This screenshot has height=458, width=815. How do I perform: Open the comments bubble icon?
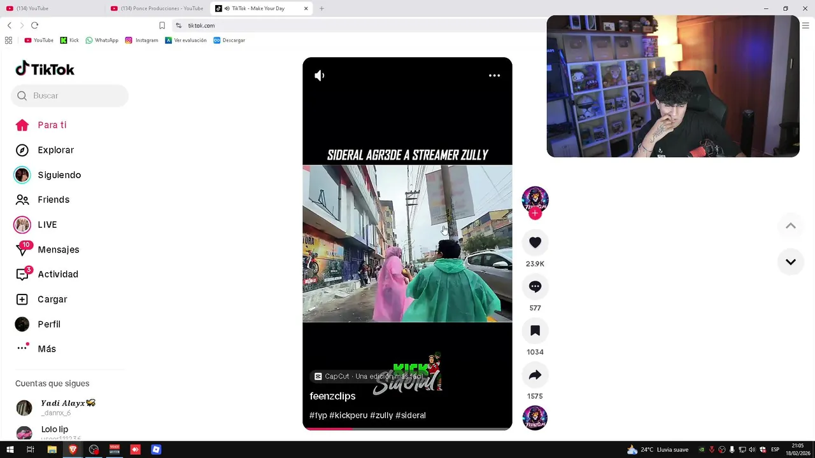(x=535, y=287)
